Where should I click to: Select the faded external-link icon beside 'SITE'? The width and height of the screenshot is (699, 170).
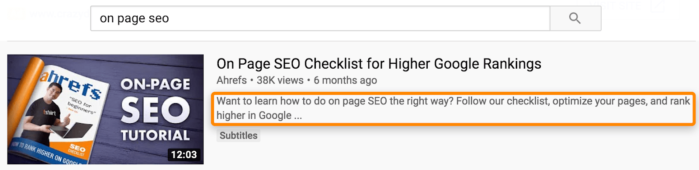[658, 7]
